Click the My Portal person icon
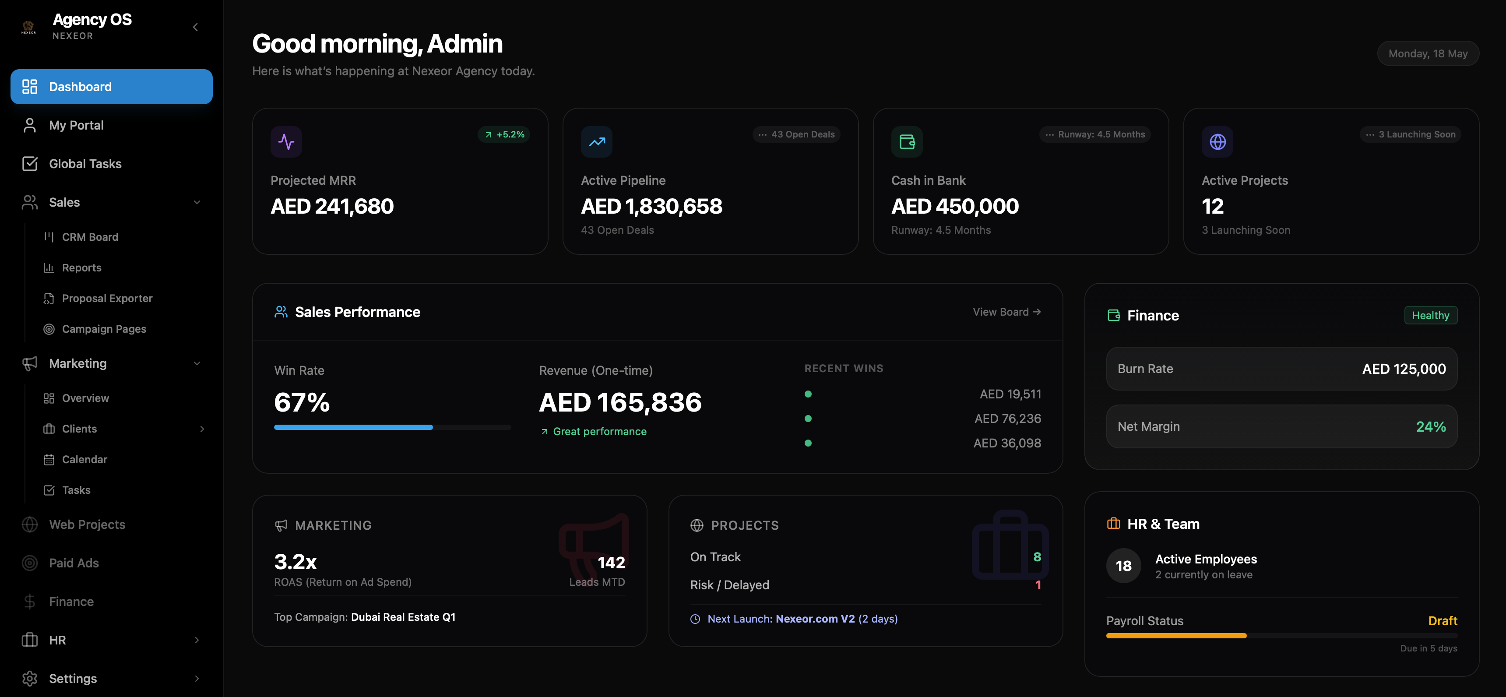 pyautogui.click(x=29, y=125)
